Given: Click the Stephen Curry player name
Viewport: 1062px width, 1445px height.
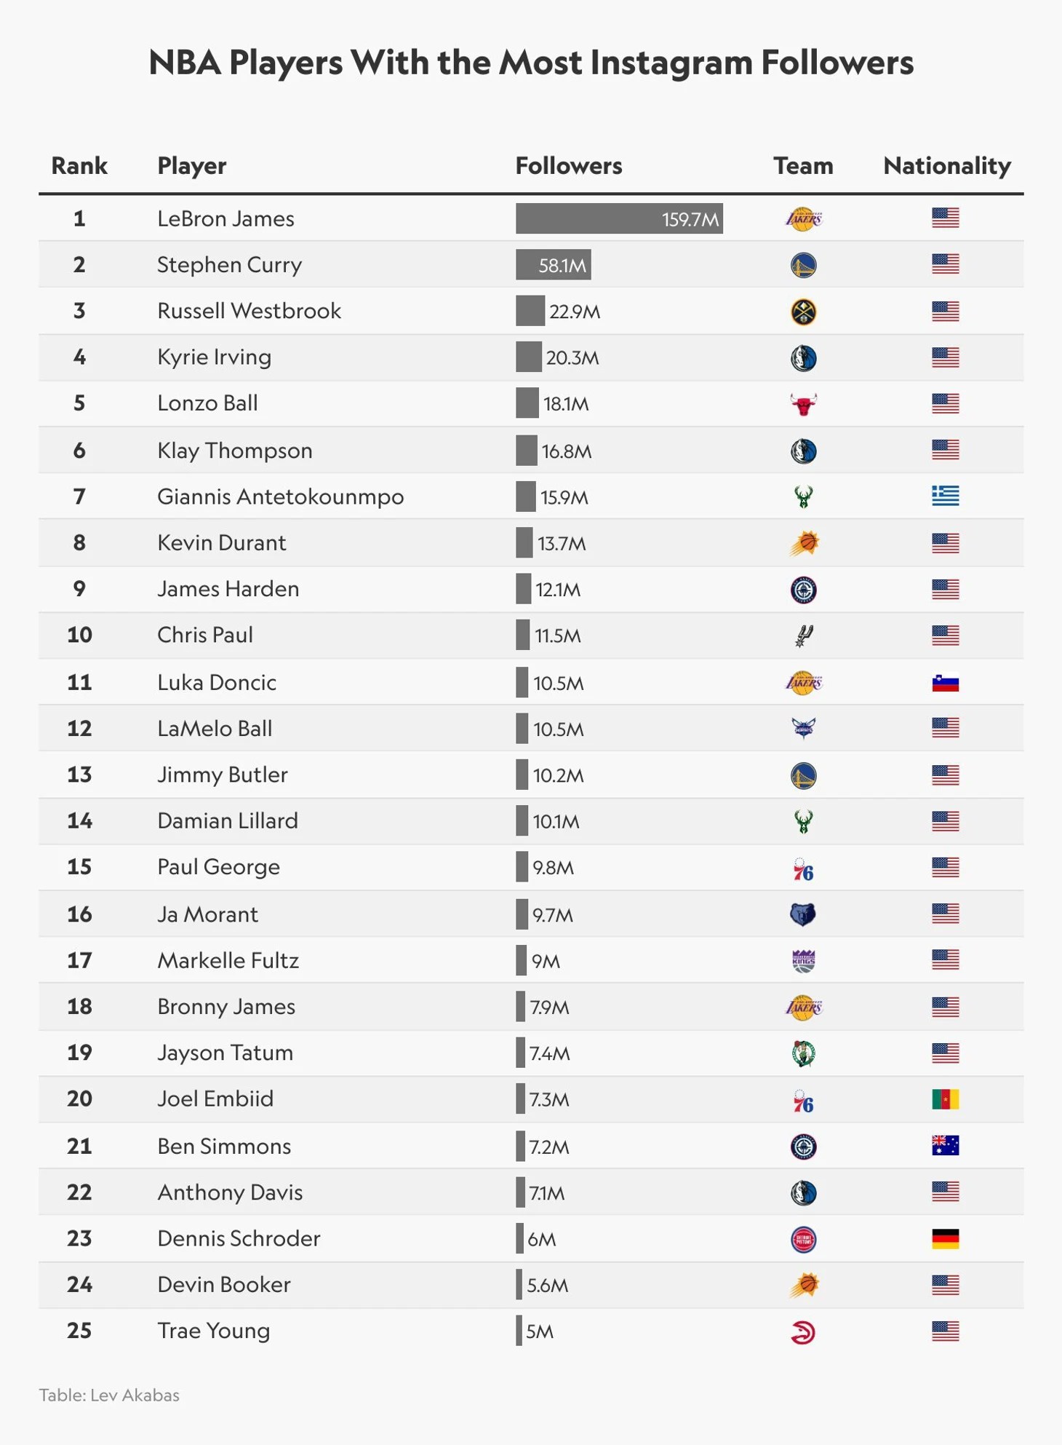Looking at the screenshot, I should (x=229, y=265).
